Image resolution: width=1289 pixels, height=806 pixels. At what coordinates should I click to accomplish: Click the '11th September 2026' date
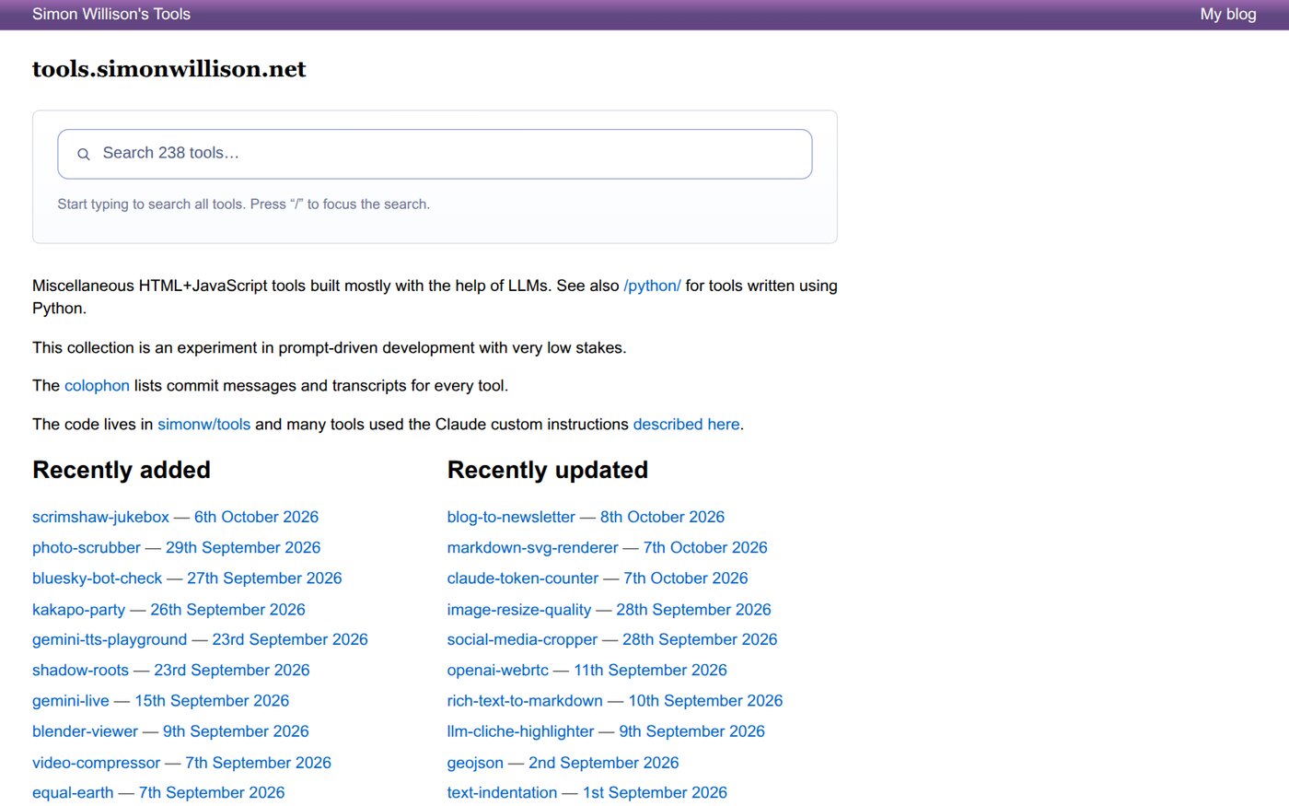pyautogui.click(x=650, y=671)
